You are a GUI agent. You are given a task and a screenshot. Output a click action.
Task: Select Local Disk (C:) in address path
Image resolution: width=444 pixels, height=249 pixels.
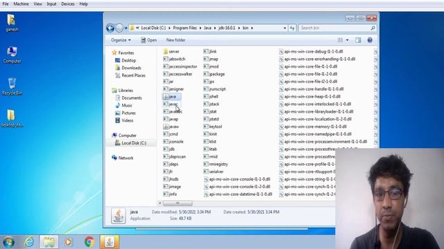click(x=153, y=28)
